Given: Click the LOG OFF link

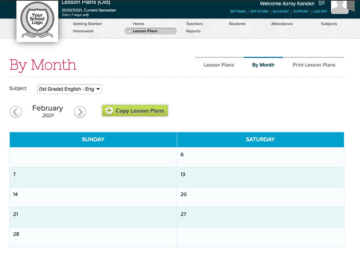Looking at the screenshot, I should pyautogui.click(x=320, y=11).
